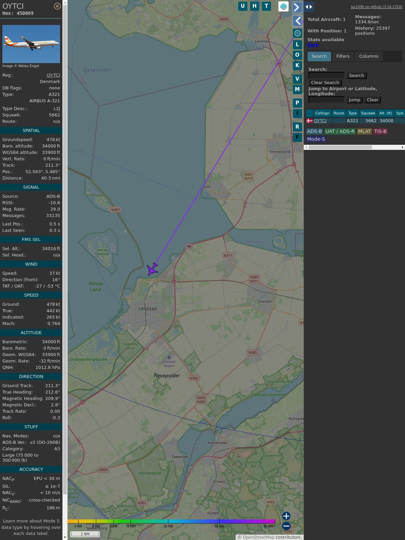Zoom in the map with plus
Screen dimensions: 405x540
[x=286, y=516]
